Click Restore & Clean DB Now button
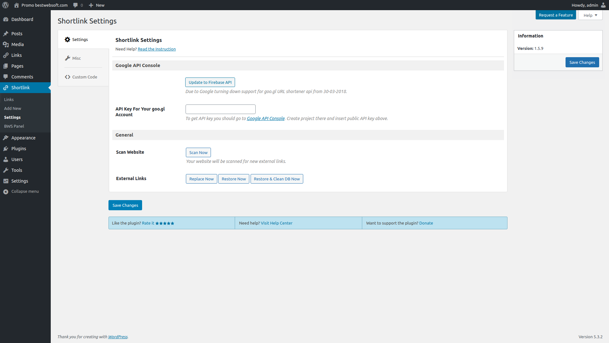This screenshot has width=609, height=343. click(x=277, y=179)
